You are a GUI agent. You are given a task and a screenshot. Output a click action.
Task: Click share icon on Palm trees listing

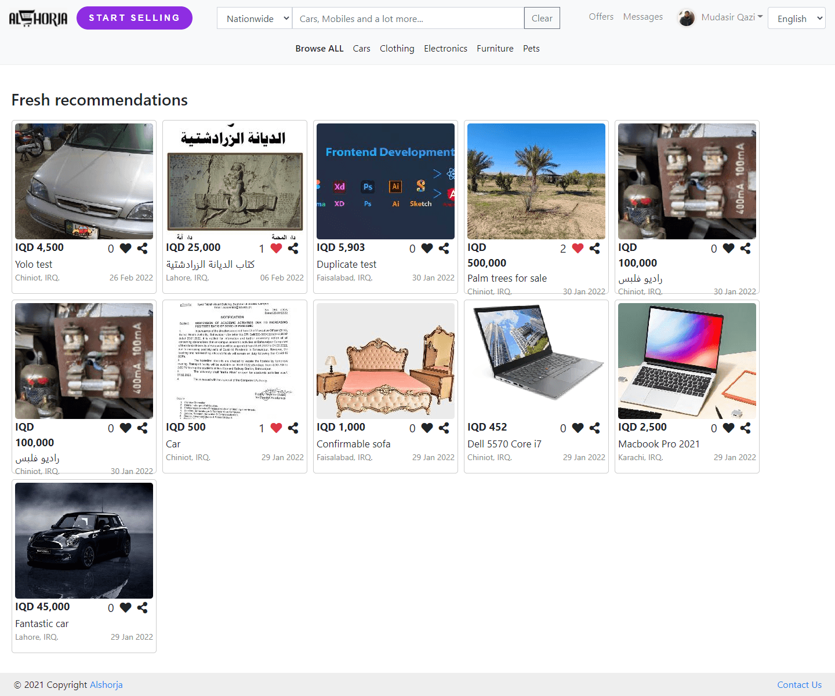tap(594, 248)
